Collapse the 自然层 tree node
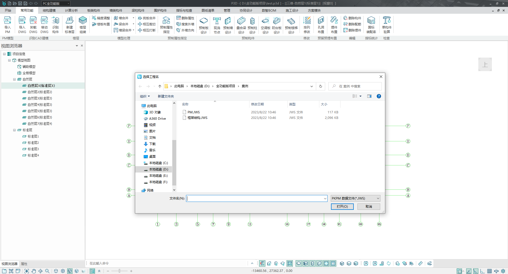508x274 pixels. (x=15, y=79)
